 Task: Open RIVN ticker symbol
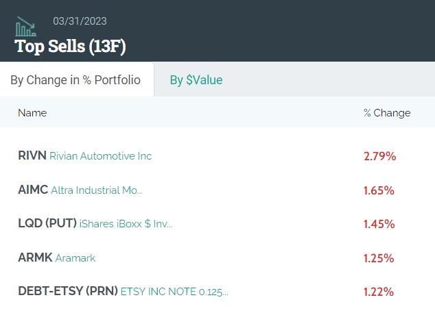click(32, 155)
